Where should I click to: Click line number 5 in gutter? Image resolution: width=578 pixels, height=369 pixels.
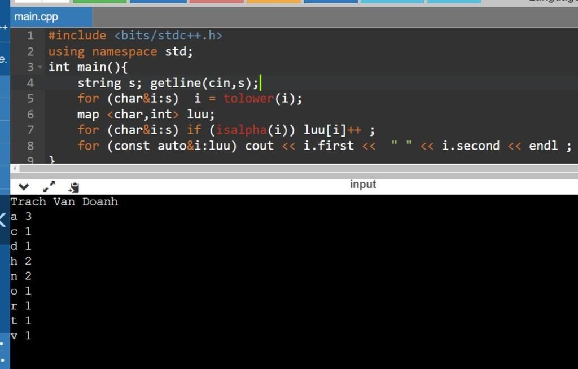[x=30, y=98]
